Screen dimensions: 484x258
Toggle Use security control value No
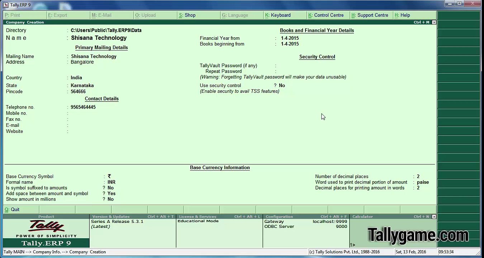282,86
